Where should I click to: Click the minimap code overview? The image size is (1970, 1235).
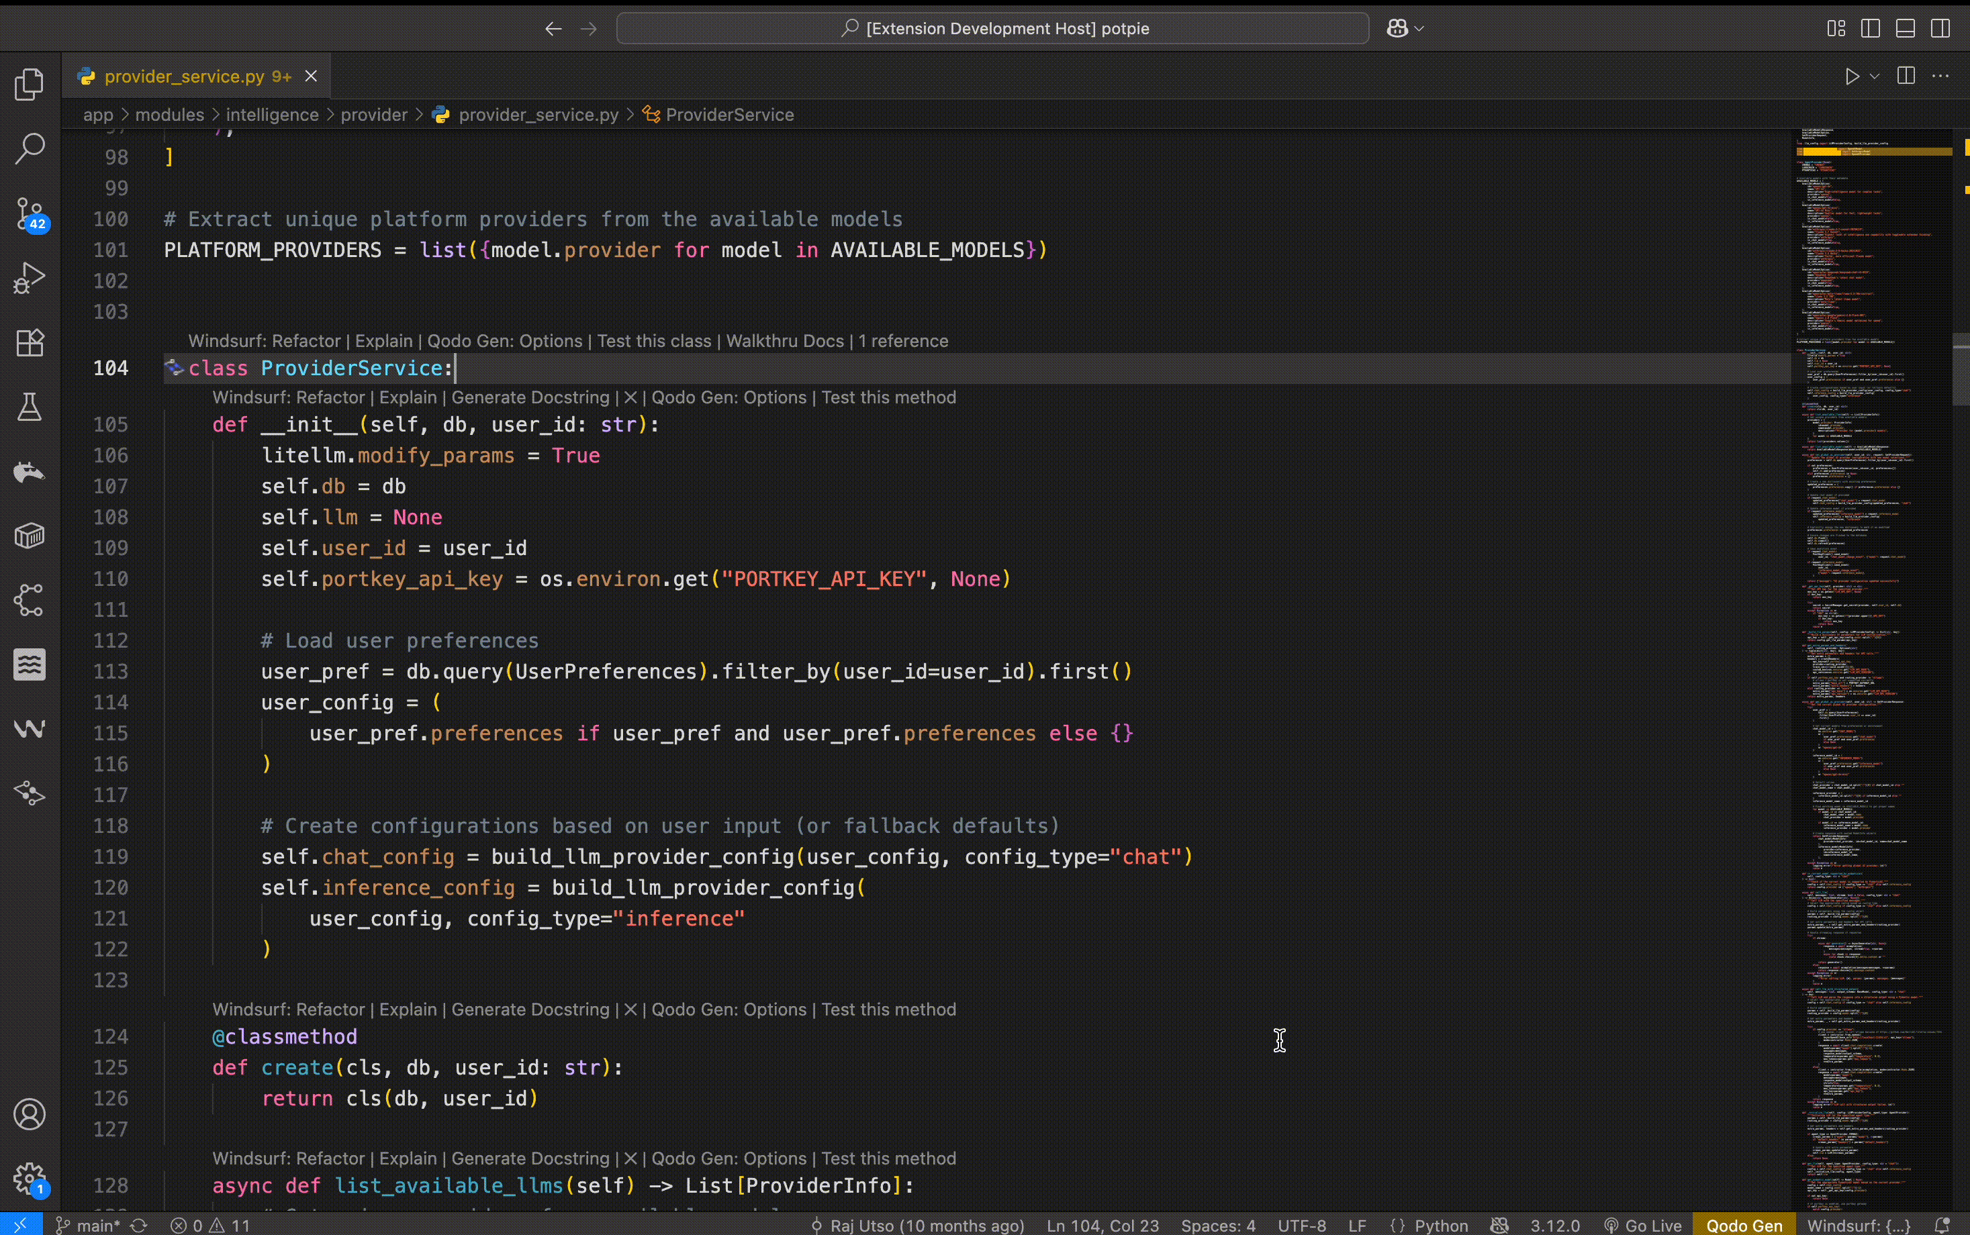tap(1873, 670)
